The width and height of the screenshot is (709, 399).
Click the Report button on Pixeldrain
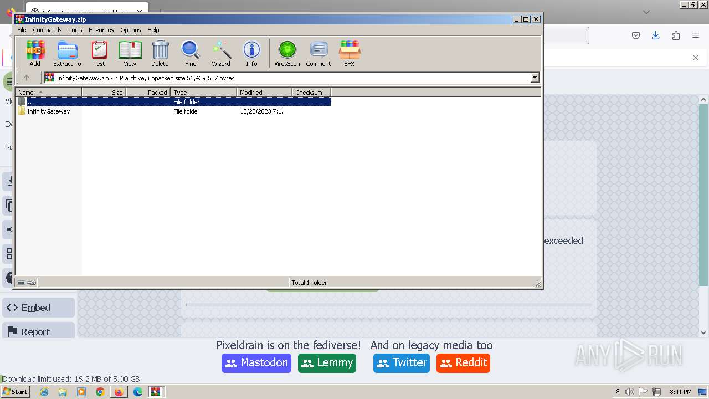point(39,331)
